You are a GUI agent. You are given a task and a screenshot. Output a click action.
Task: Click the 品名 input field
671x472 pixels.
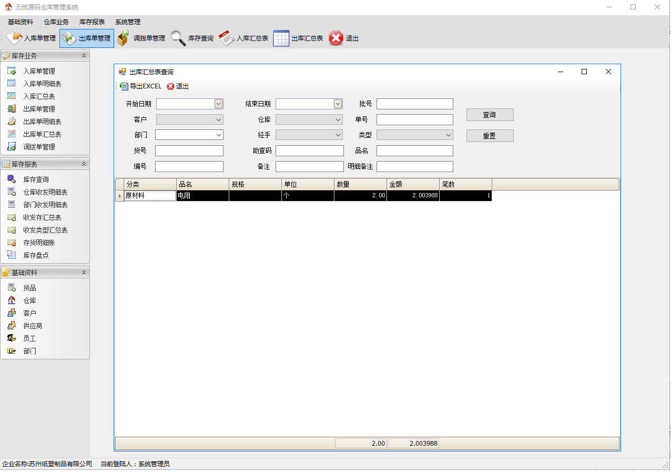tap(415, 151)
